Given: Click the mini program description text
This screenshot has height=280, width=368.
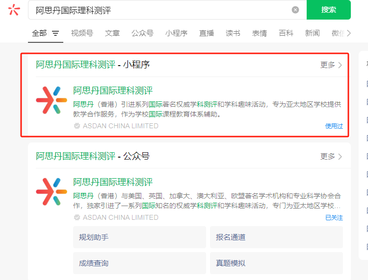Looking at the screenshot, I should click(207, 109).
